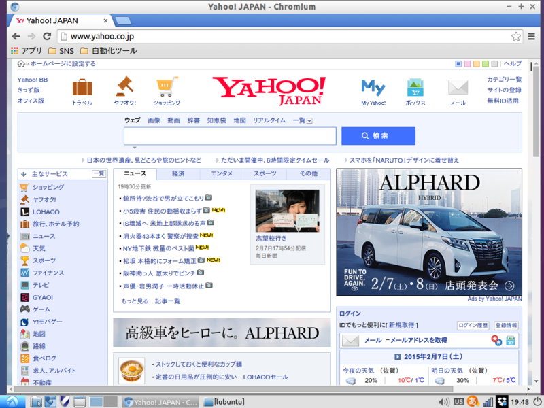Viewport: 544px width, 408px height.
Task: Open the ヘルプ link
Action: click(513, 63)
